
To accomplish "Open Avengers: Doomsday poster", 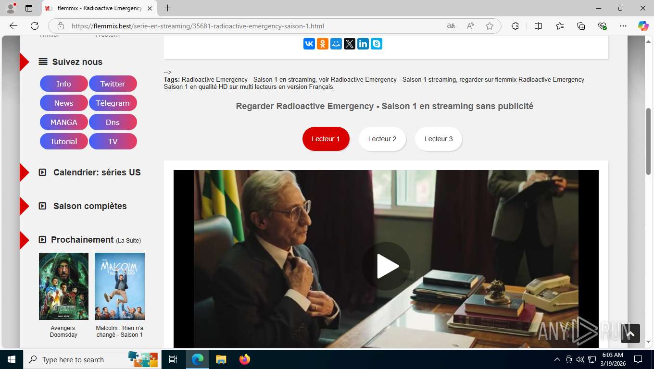I will coord(63,286).
